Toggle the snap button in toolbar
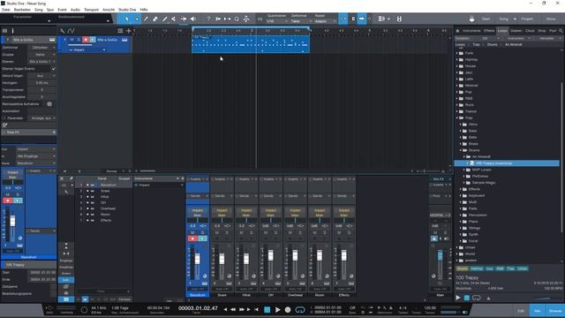This screenshot has height=318, width=565. point(343,19)
